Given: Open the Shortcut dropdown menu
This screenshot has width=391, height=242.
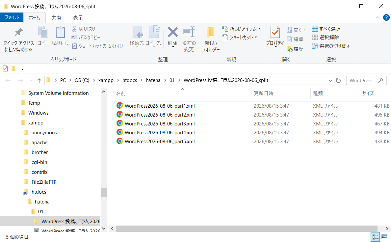Looking at the screenshot, I should (240, 38).
